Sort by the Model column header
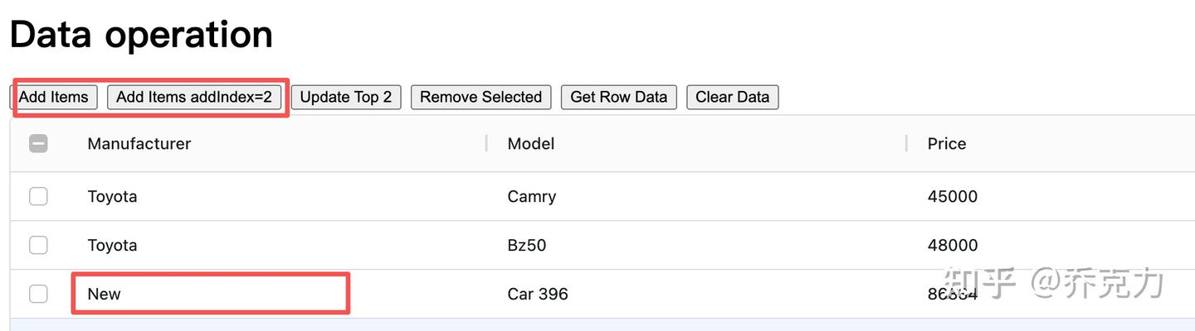This screenshot has height=331, width=1195. click(x=531, y=143)
